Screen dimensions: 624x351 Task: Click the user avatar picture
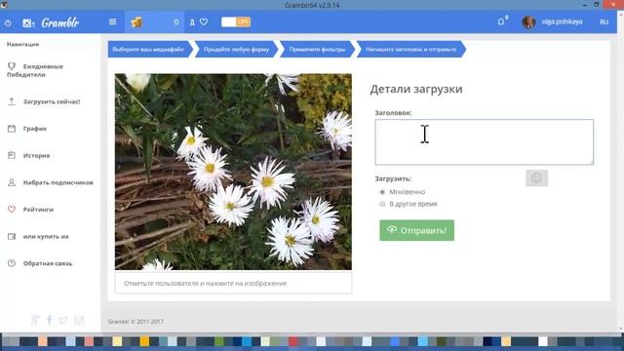pyautogui.click(x=528, y=22)
